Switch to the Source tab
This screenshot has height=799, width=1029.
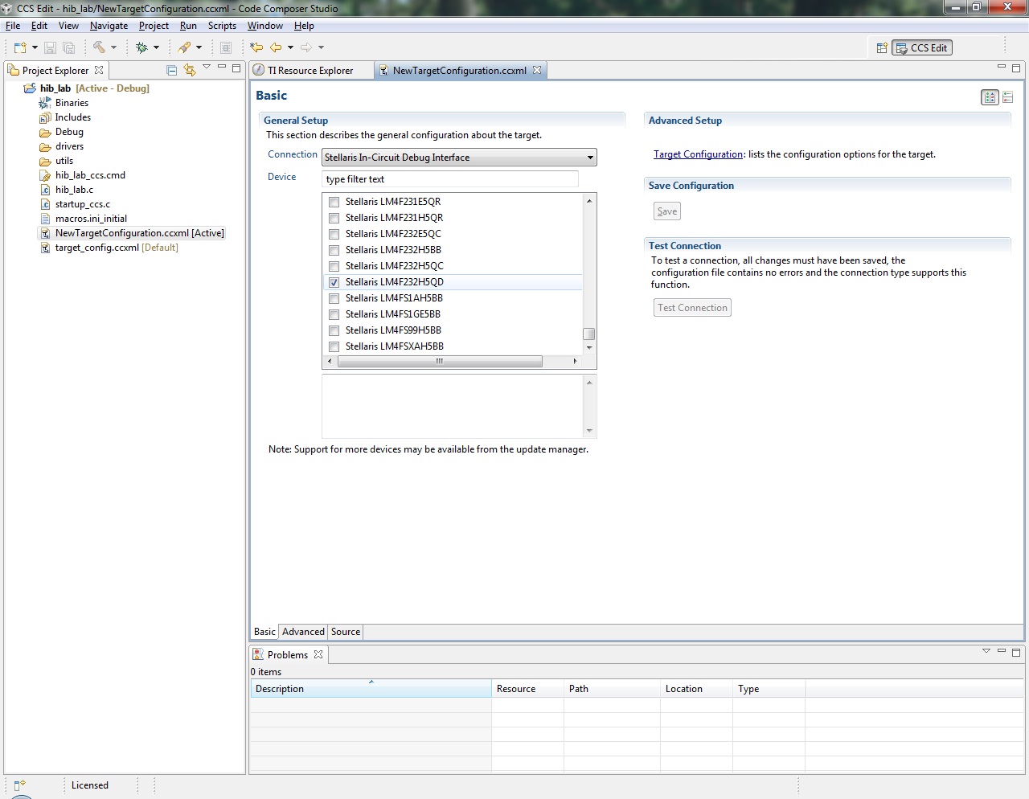(346, 632)
